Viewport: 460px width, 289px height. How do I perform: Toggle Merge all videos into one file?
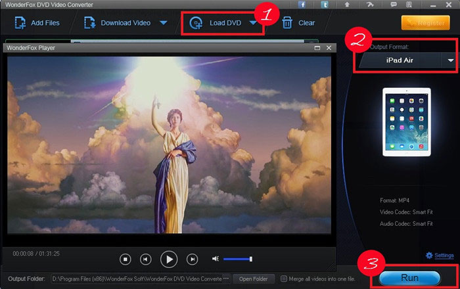[x=283, y=278]
